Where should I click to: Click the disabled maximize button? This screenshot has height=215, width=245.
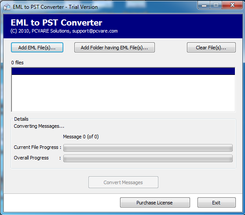click(x=216, y=5)
